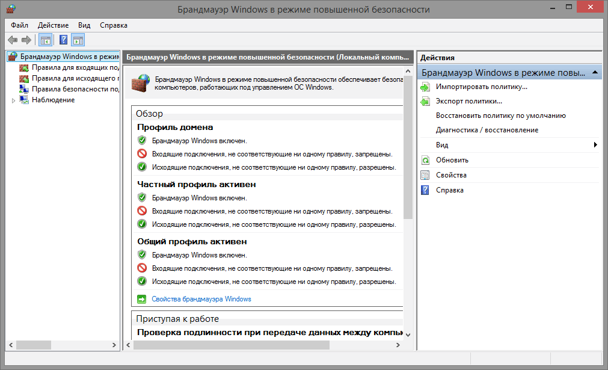The height and width of the screenshot is (370, 608).
Task: Click the blue Help toolbar icon
Action: (x=63, y=40)
